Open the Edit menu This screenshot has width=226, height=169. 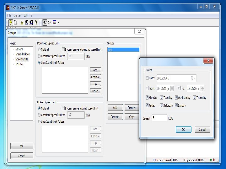pyautogui.click(x=26, y=15)
